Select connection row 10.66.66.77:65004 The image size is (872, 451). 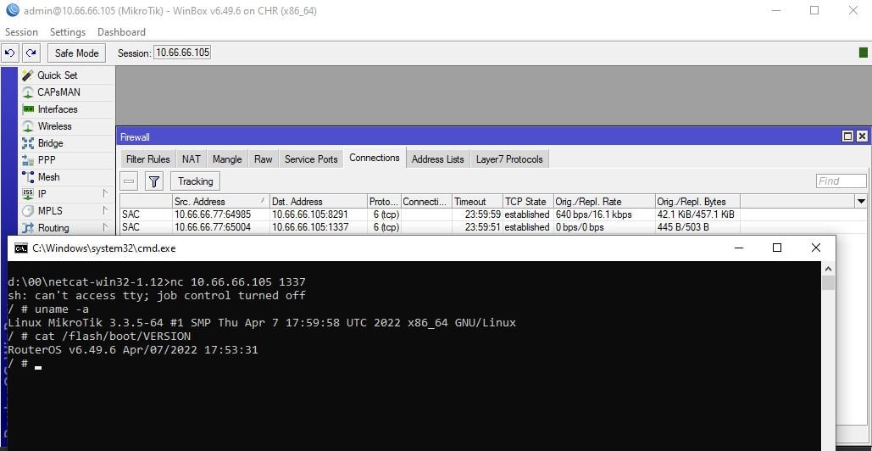pyautogui.click(x=492, y=227)
